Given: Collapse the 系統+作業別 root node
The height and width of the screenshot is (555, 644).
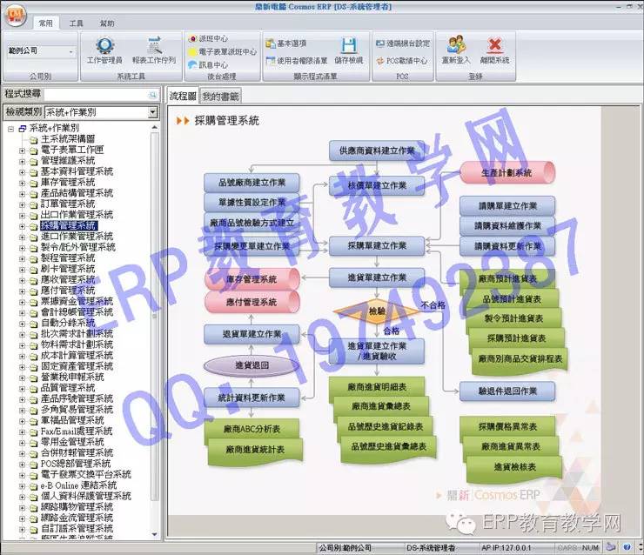Looking at the screenshot, I should tap(10, 128).
